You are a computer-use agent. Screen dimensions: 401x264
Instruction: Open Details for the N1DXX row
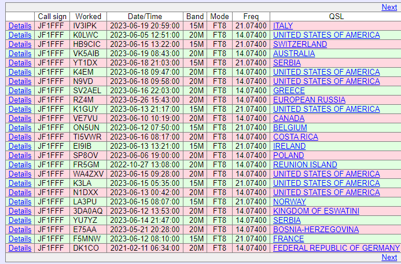[x=20, y=192]
